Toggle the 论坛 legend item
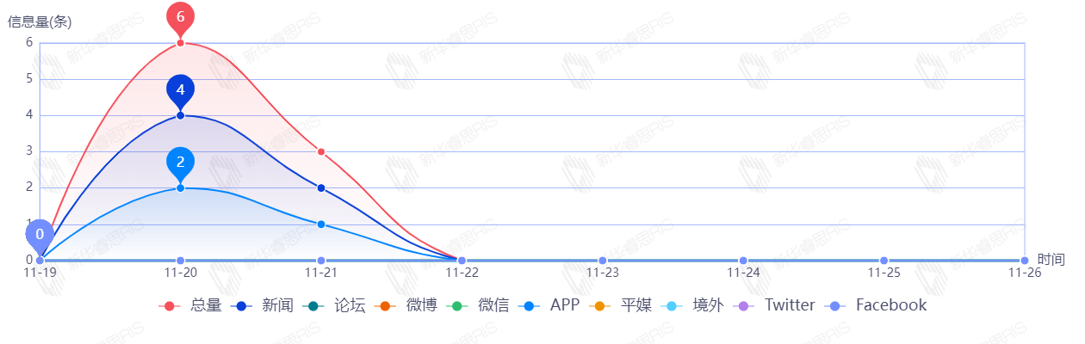Screen dimensions: 1085x344 pos(337,305)
